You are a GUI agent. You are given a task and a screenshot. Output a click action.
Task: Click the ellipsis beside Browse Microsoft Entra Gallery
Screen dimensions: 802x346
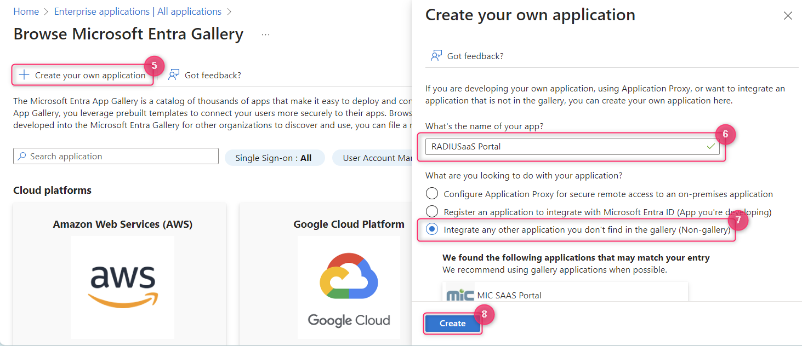click(x=265, y=34)
